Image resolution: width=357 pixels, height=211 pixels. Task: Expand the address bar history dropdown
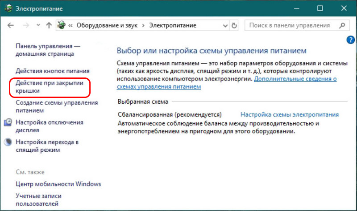click(x=225, y=26)
